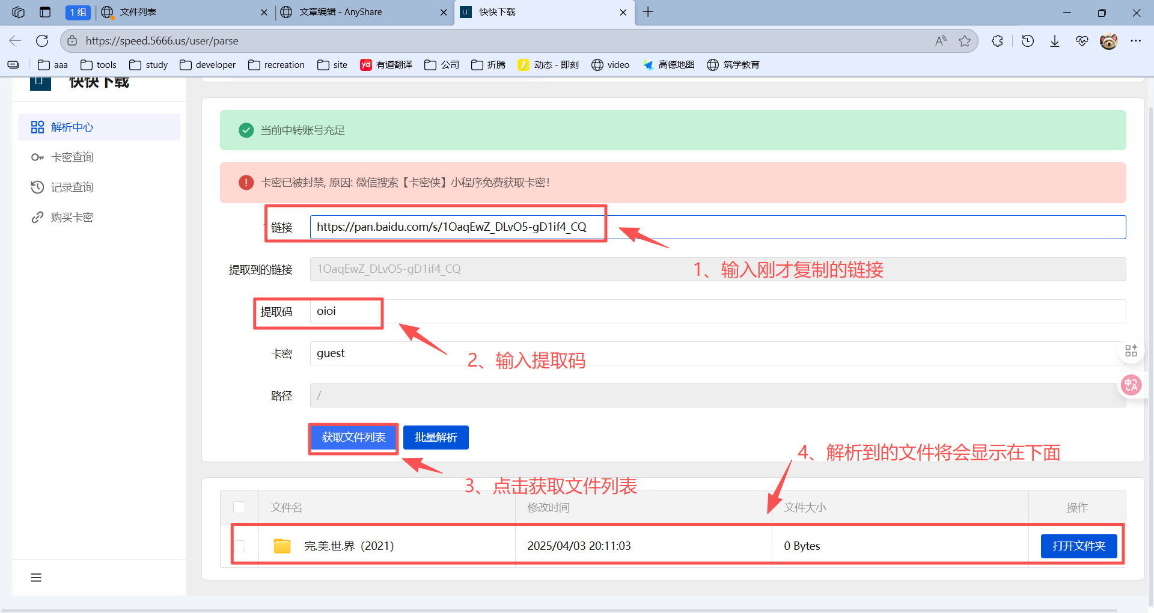Screen dimensions: 1154x613
Task: Add page to favorites star icon
Action: 965,41
